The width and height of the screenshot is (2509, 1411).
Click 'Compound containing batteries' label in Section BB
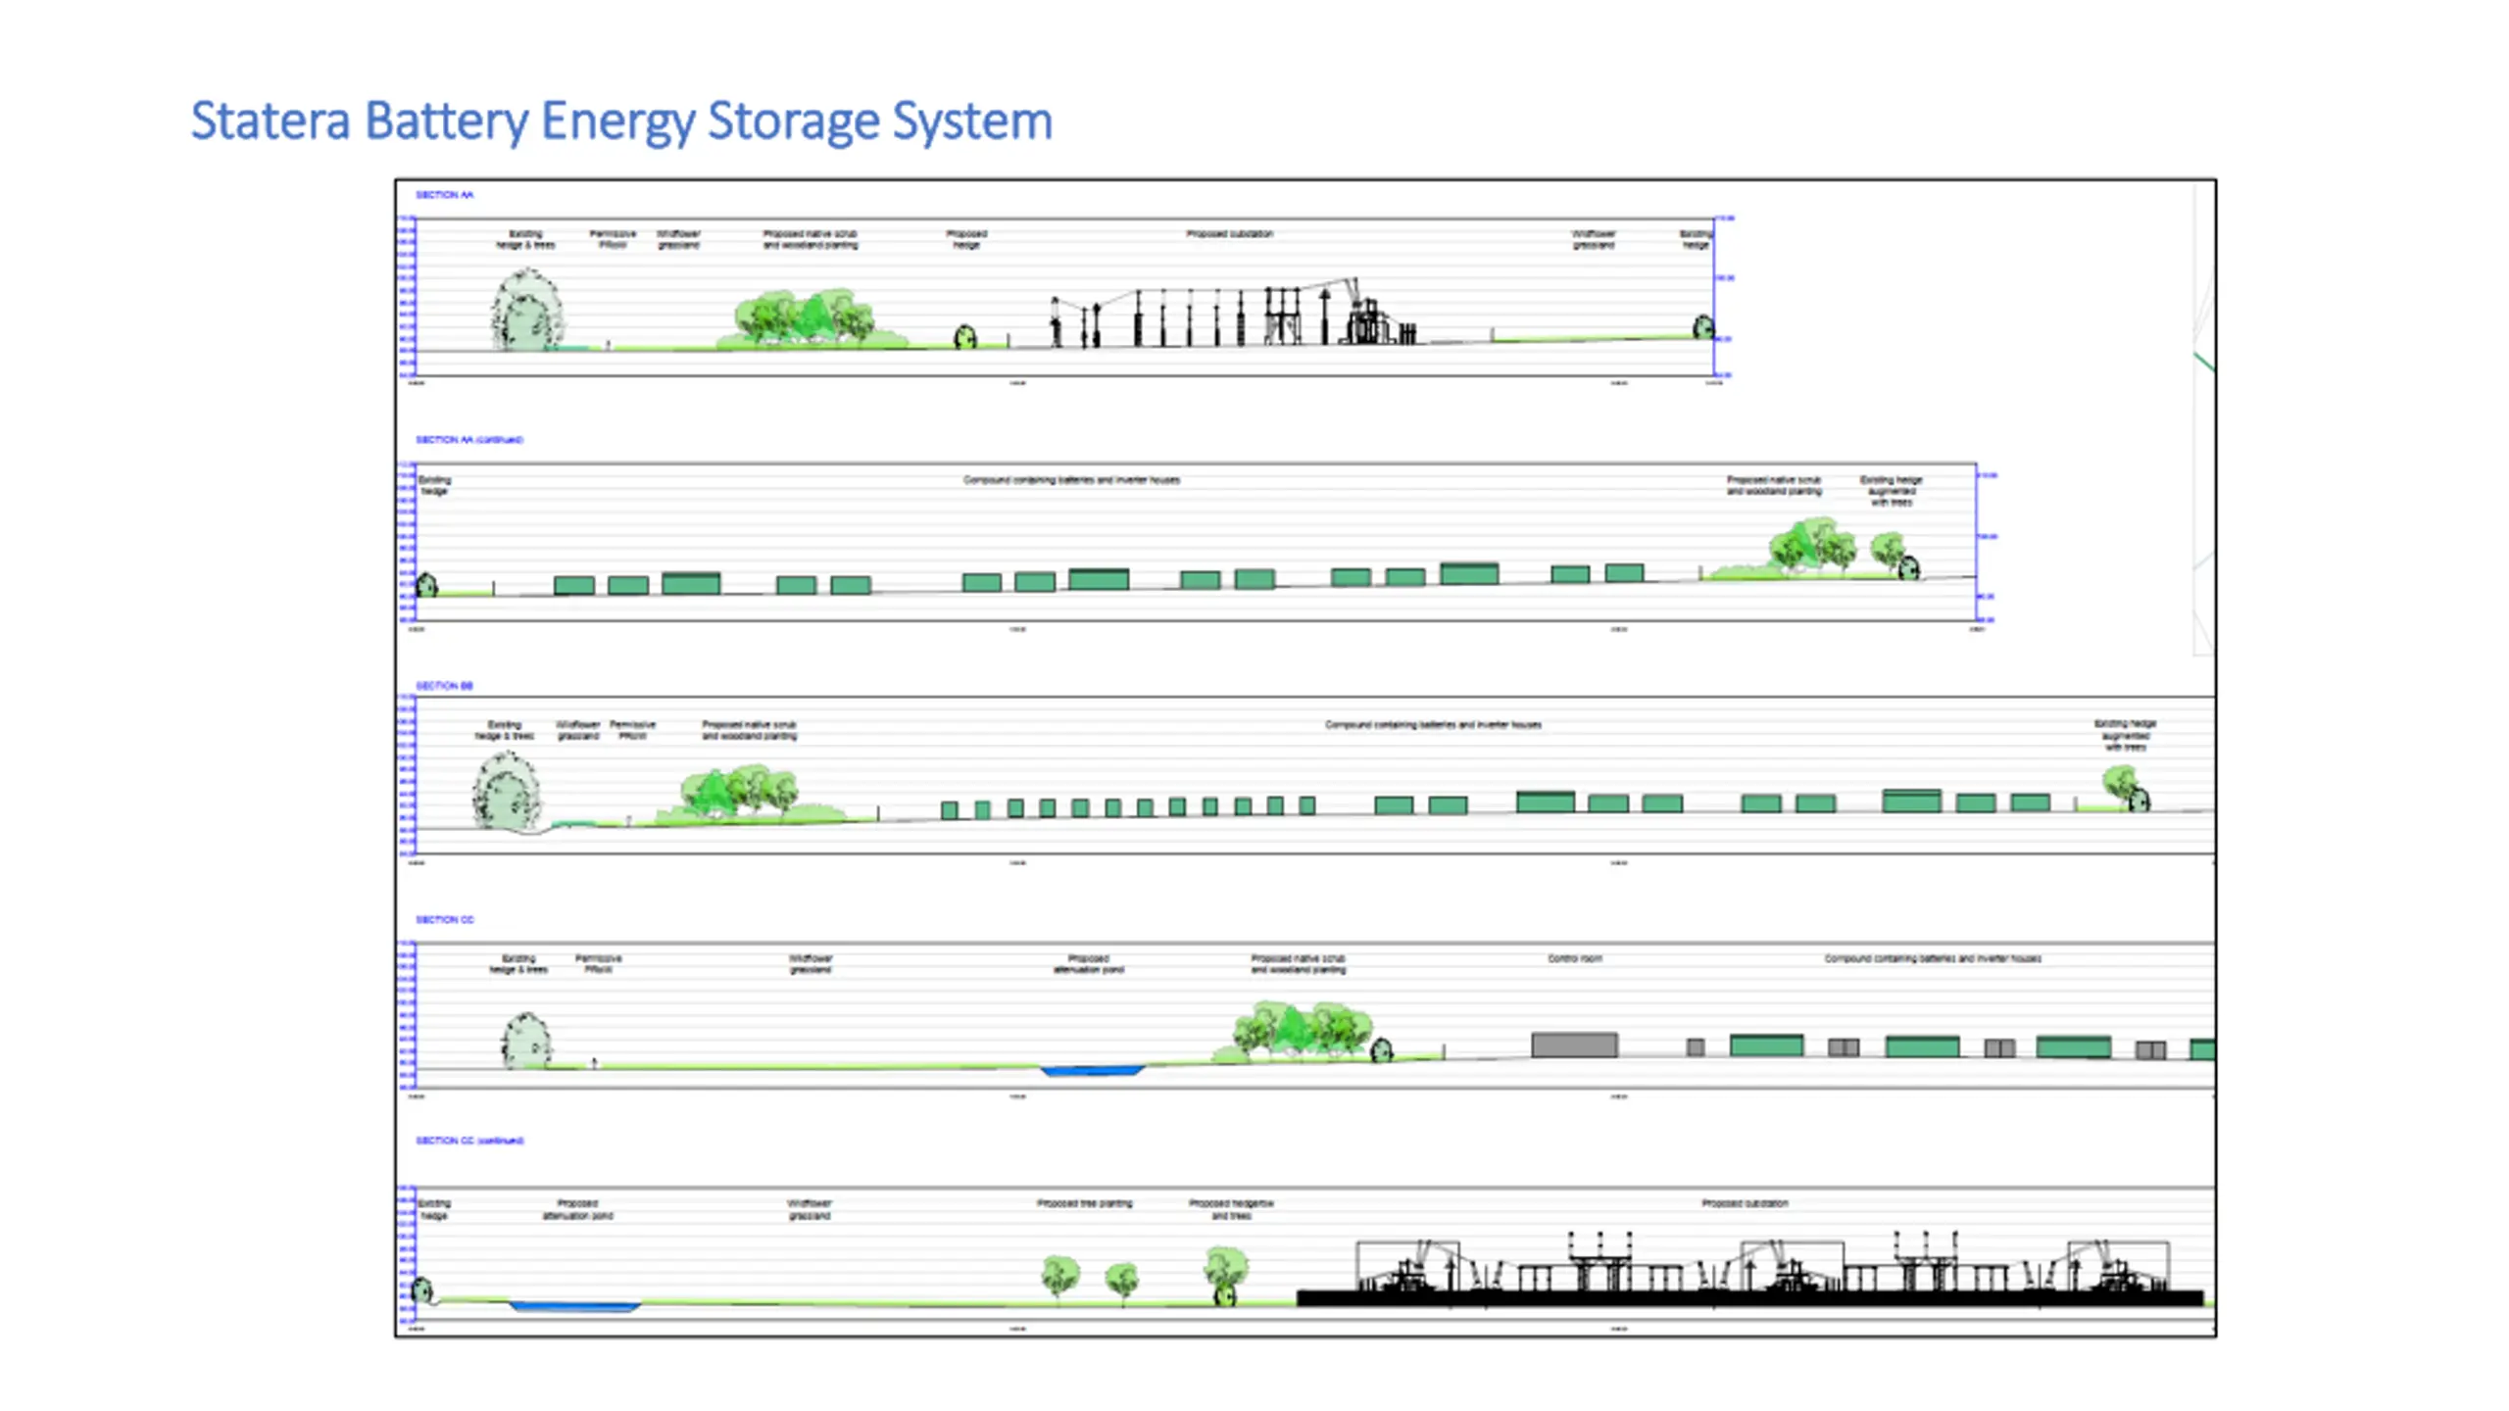[x=1433, y=725]
